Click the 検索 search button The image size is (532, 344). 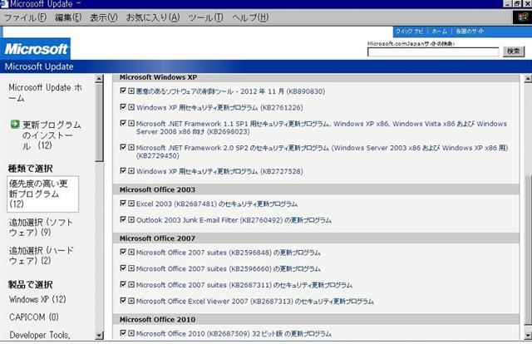[514, 52]
